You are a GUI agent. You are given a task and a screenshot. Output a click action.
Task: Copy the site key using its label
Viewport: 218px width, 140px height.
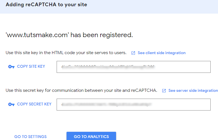tap(31, 67)
